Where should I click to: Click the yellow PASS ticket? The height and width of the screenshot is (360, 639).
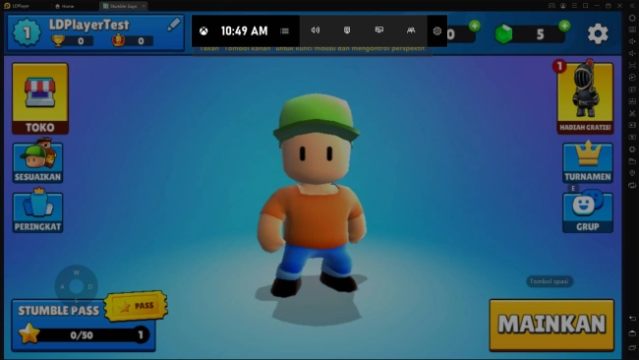136,306
